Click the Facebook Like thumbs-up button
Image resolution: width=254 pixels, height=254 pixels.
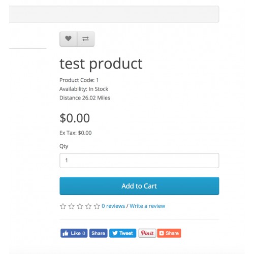point(74,233)
